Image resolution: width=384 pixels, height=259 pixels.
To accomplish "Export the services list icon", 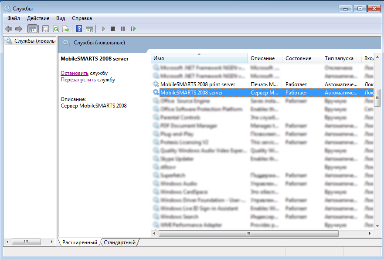I will coord(66,29).
